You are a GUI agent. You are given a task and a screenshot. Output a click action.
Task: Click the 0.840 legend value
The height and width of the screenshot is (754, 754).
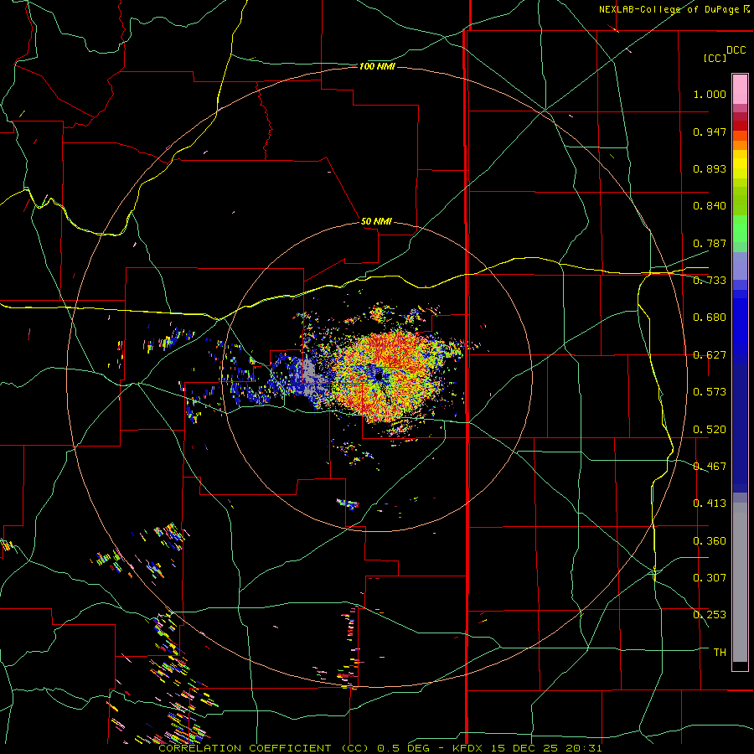coord(710,206)
